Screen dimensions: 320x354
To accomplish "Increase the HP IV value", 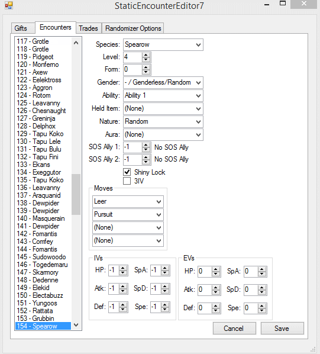I will pyautogui.click(x=123, y=268).
